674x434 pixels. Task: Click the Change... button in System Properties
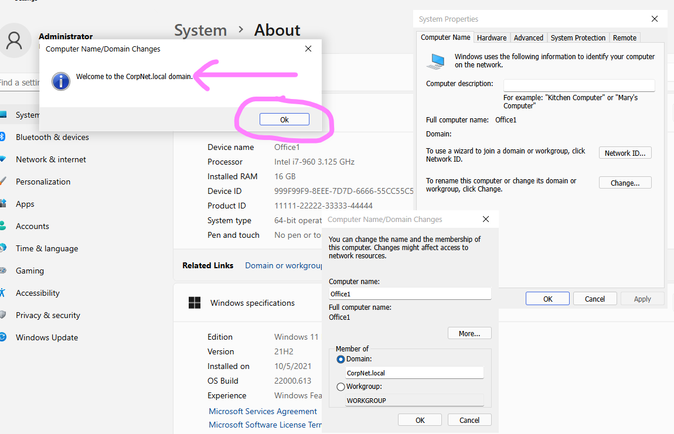pyautogui.click(x=625, y=183)
